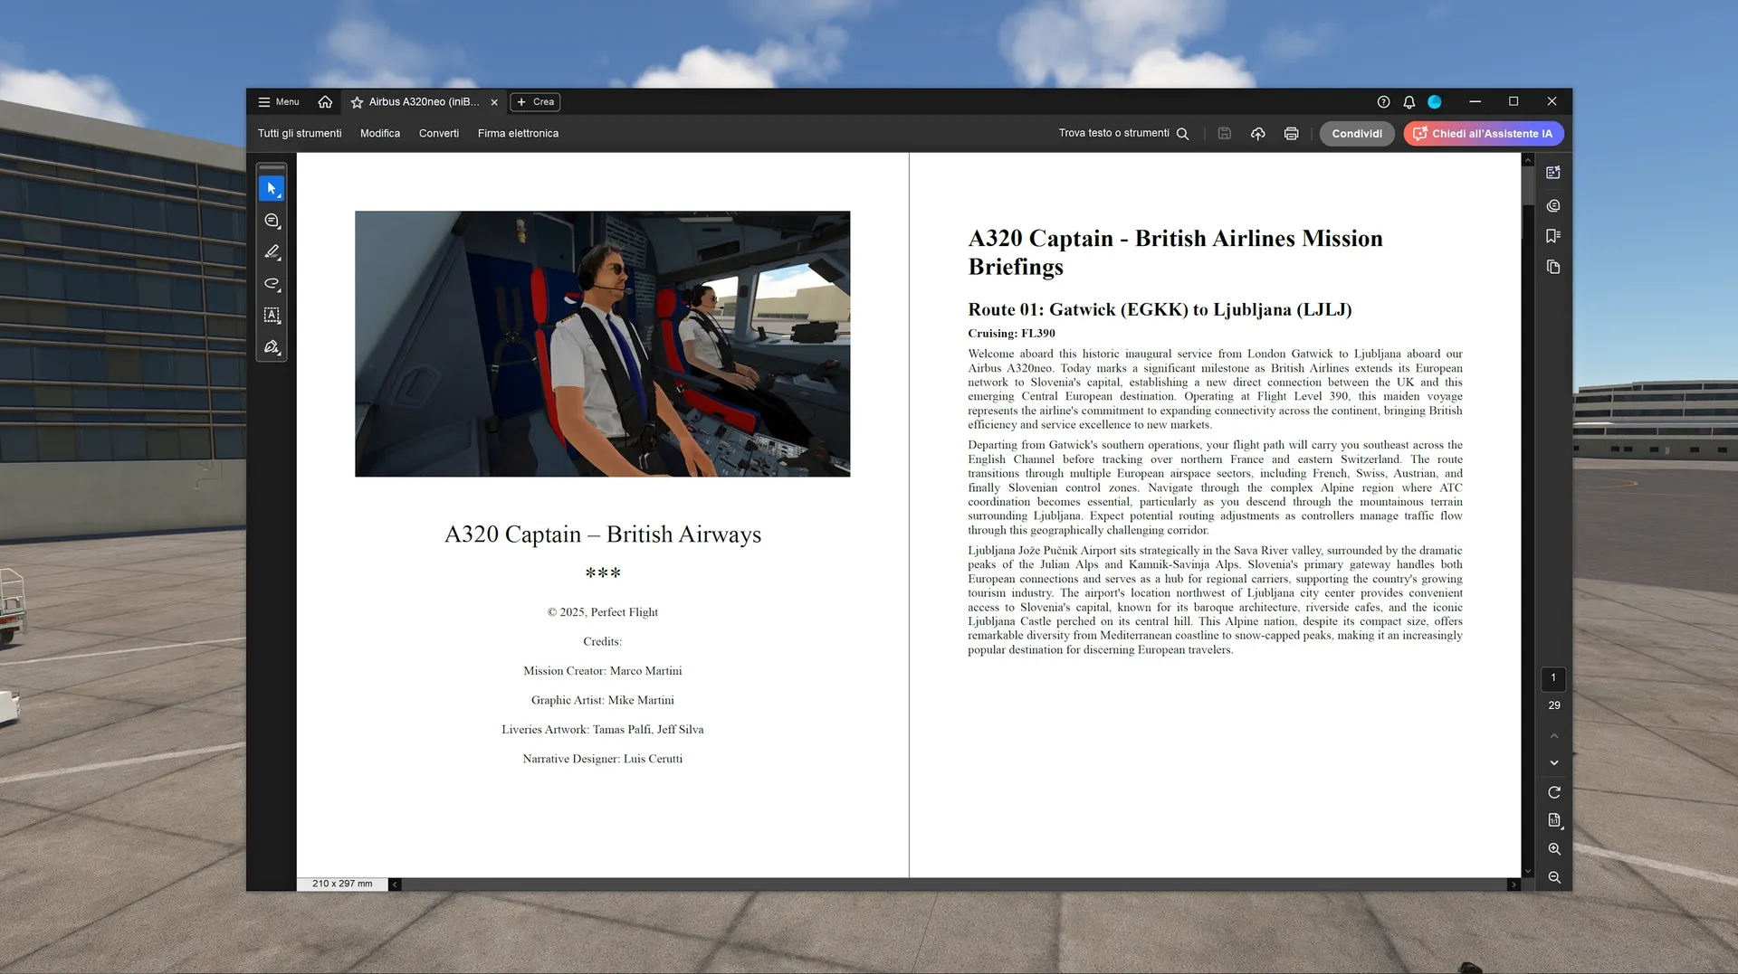Viewport: 1738px width, 974px height.
Task: Open the Firma elettronica menu
Action: pos(518,134)
